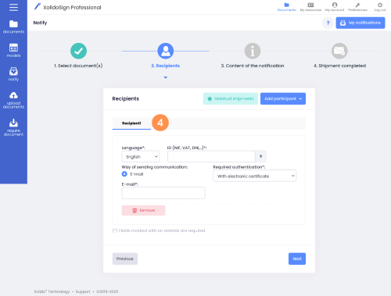Go to the documents folder in the sidebar
This screenshot has height=296, width=391.
click(x=13, y=27)
